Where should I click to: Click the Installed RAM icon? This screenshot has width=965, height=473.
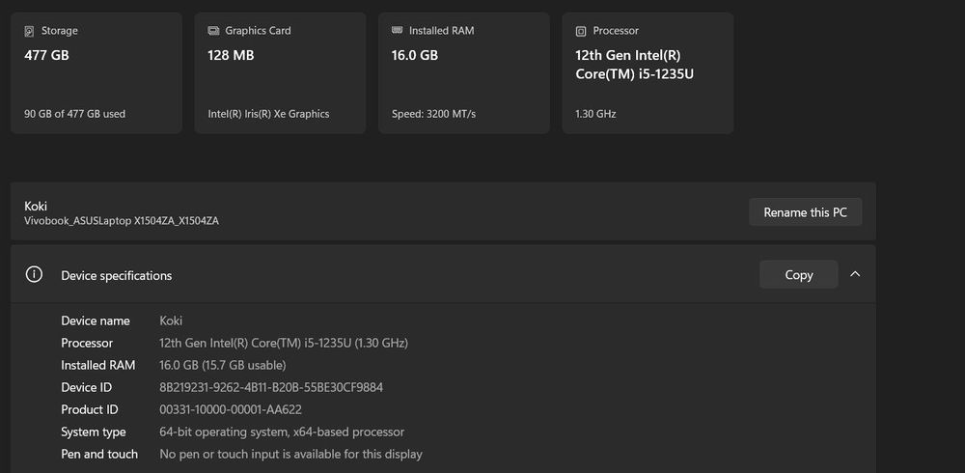[x=398, y=31]
